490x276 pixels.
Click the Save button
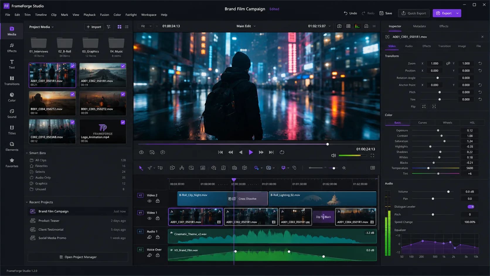pos(386,13)
